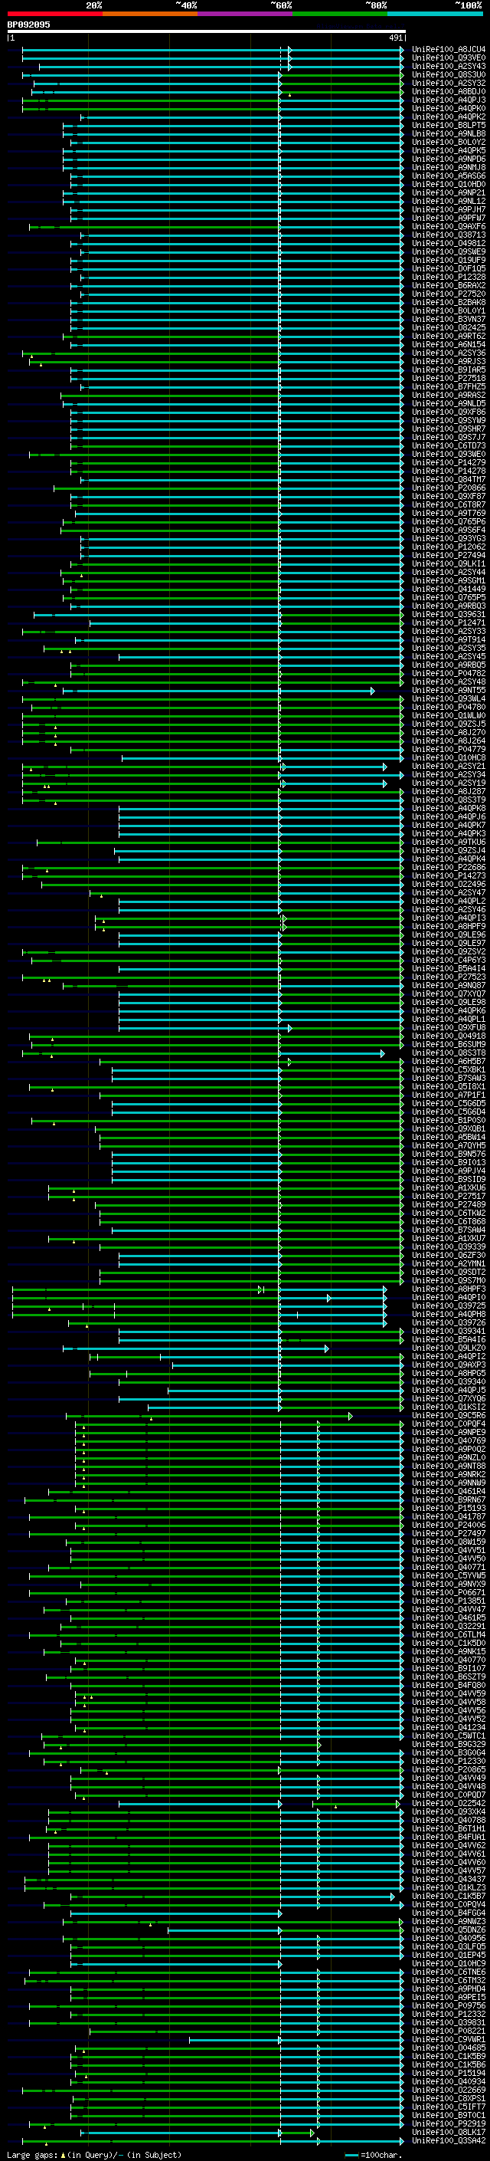Select the UniRef100_A6N154 label
Image resolution: width=490 pixels, height=2161 pixels.
[x=449, y=345]
